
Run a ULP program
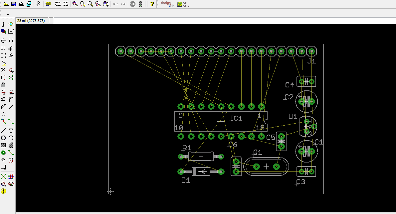tap(66, 4)
